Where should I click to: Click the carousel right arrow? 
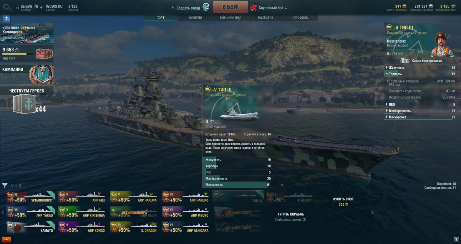click(x=372, y=213)
